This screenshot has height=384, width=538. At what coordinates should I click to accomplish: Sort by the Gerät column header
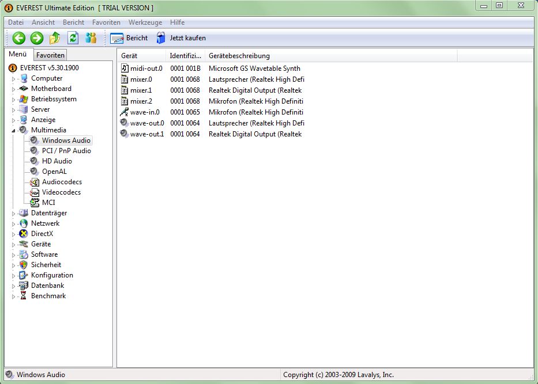pyautogui.click(x=142, y=56)
